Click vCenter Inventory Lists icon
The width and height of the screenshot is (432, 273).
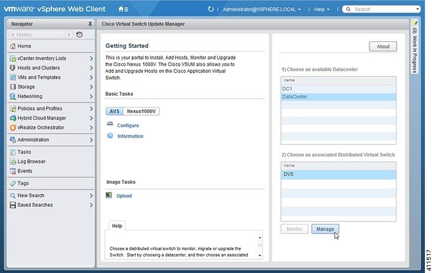pyautogui.click(x=12, y=58)
